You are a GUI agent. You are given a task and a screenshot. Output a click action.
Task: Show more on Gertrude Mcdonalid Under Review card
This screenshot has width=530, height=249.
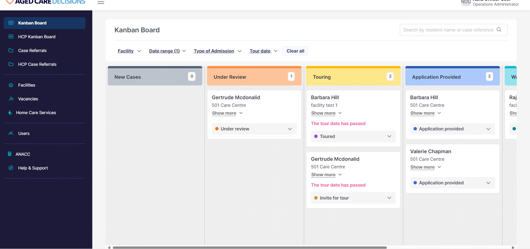point(227,113)
